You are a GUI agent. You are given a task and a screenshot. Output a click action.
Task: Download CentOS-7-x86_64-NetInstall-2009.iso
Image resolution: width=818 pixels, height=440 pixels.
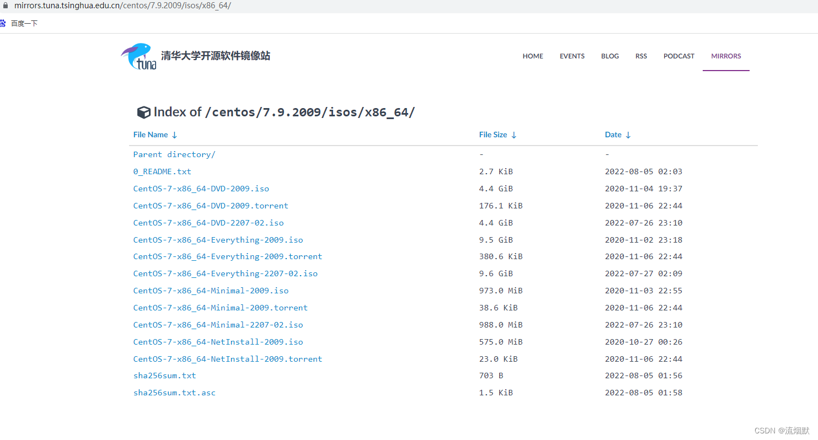pyautogui.click(x=218, y=342)
